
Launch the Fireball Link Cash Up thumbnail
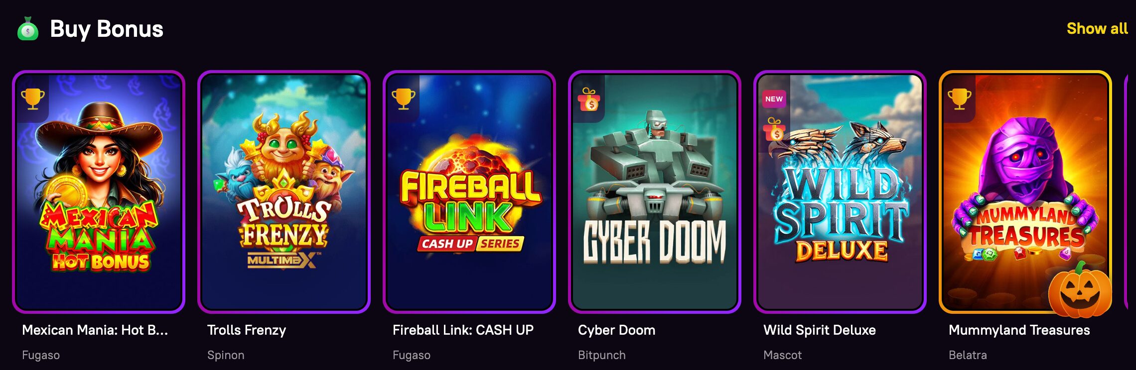[469, 192]
